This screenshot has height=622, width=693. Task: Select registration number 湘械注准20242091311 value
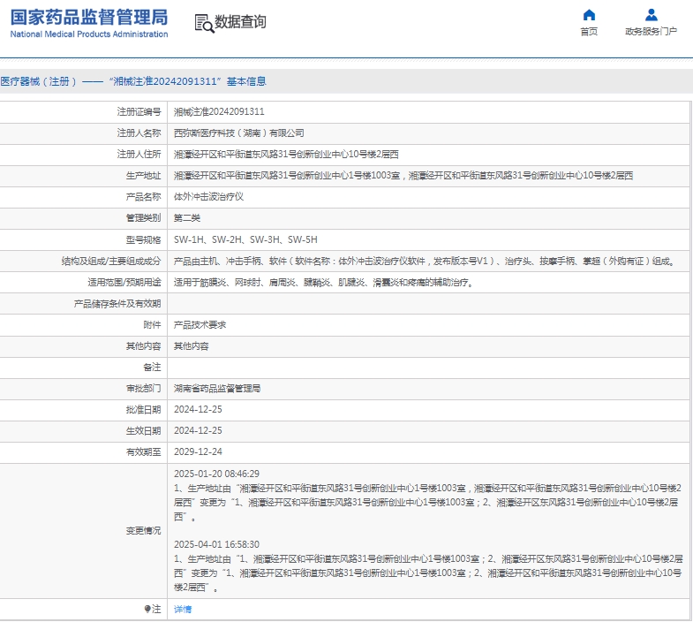(219, 112)
